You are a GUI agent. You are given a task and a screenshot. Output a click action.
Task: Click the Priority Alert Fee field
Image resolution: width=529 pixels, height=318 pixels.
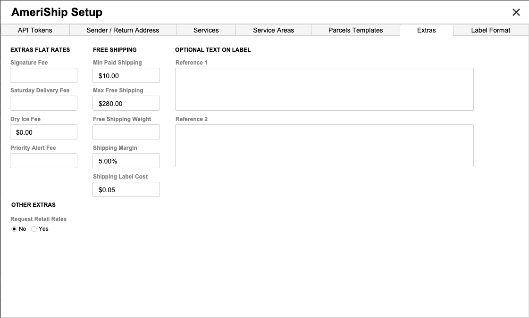pos(43,161)
